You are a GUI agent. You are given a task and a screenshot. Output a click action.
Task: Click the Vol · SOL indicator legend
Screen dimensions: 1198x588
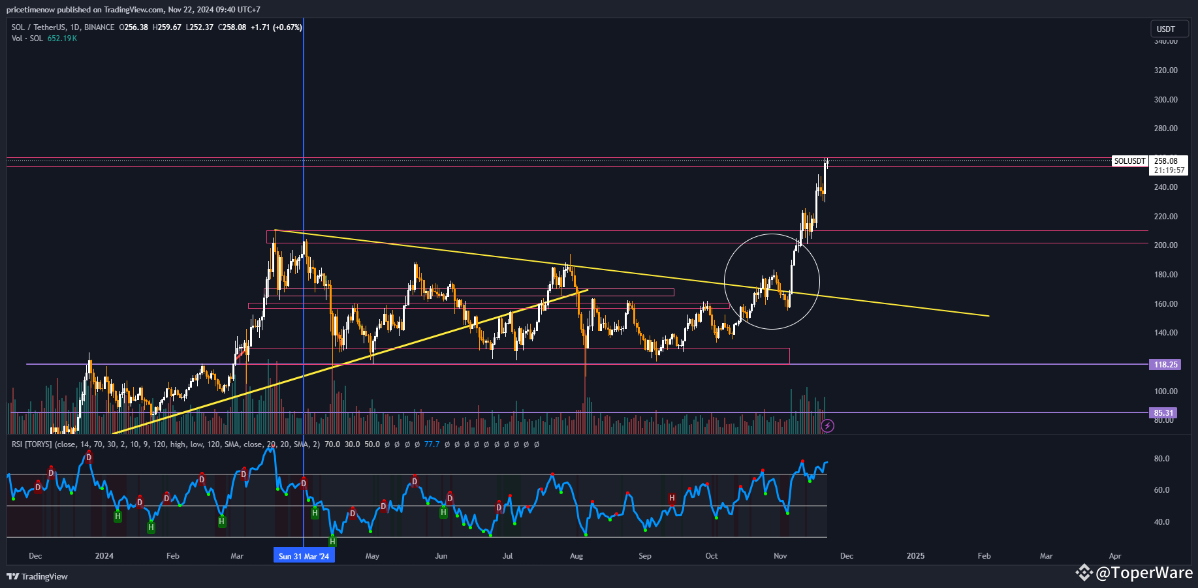[x=27, y=39]
